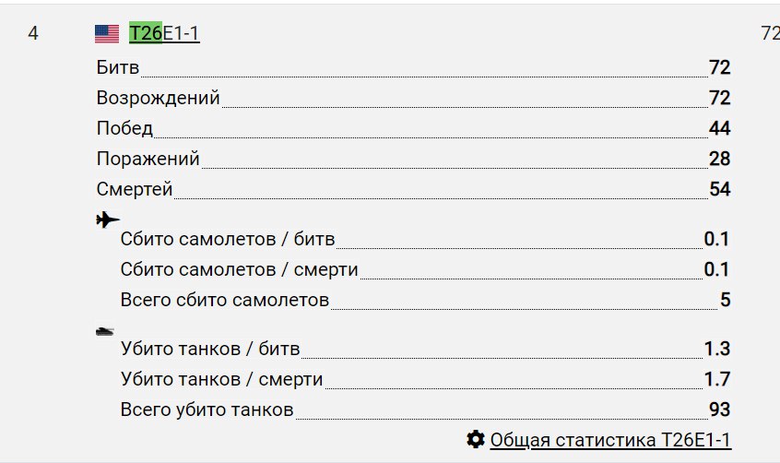Click the Побед row label

[124, 128]
